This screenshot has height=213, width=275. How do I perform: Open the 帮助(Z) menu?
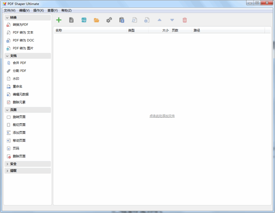pyautogui.click(x=66, y=11)
